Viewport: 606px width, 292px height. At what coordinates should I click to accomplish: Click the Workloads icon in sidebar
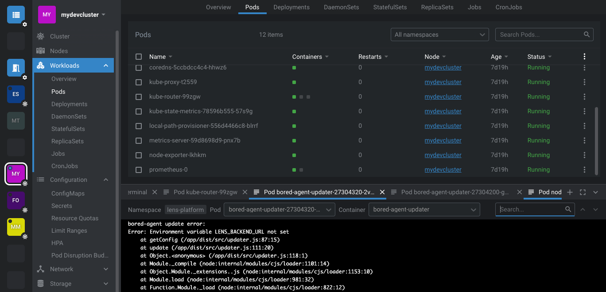41,65
